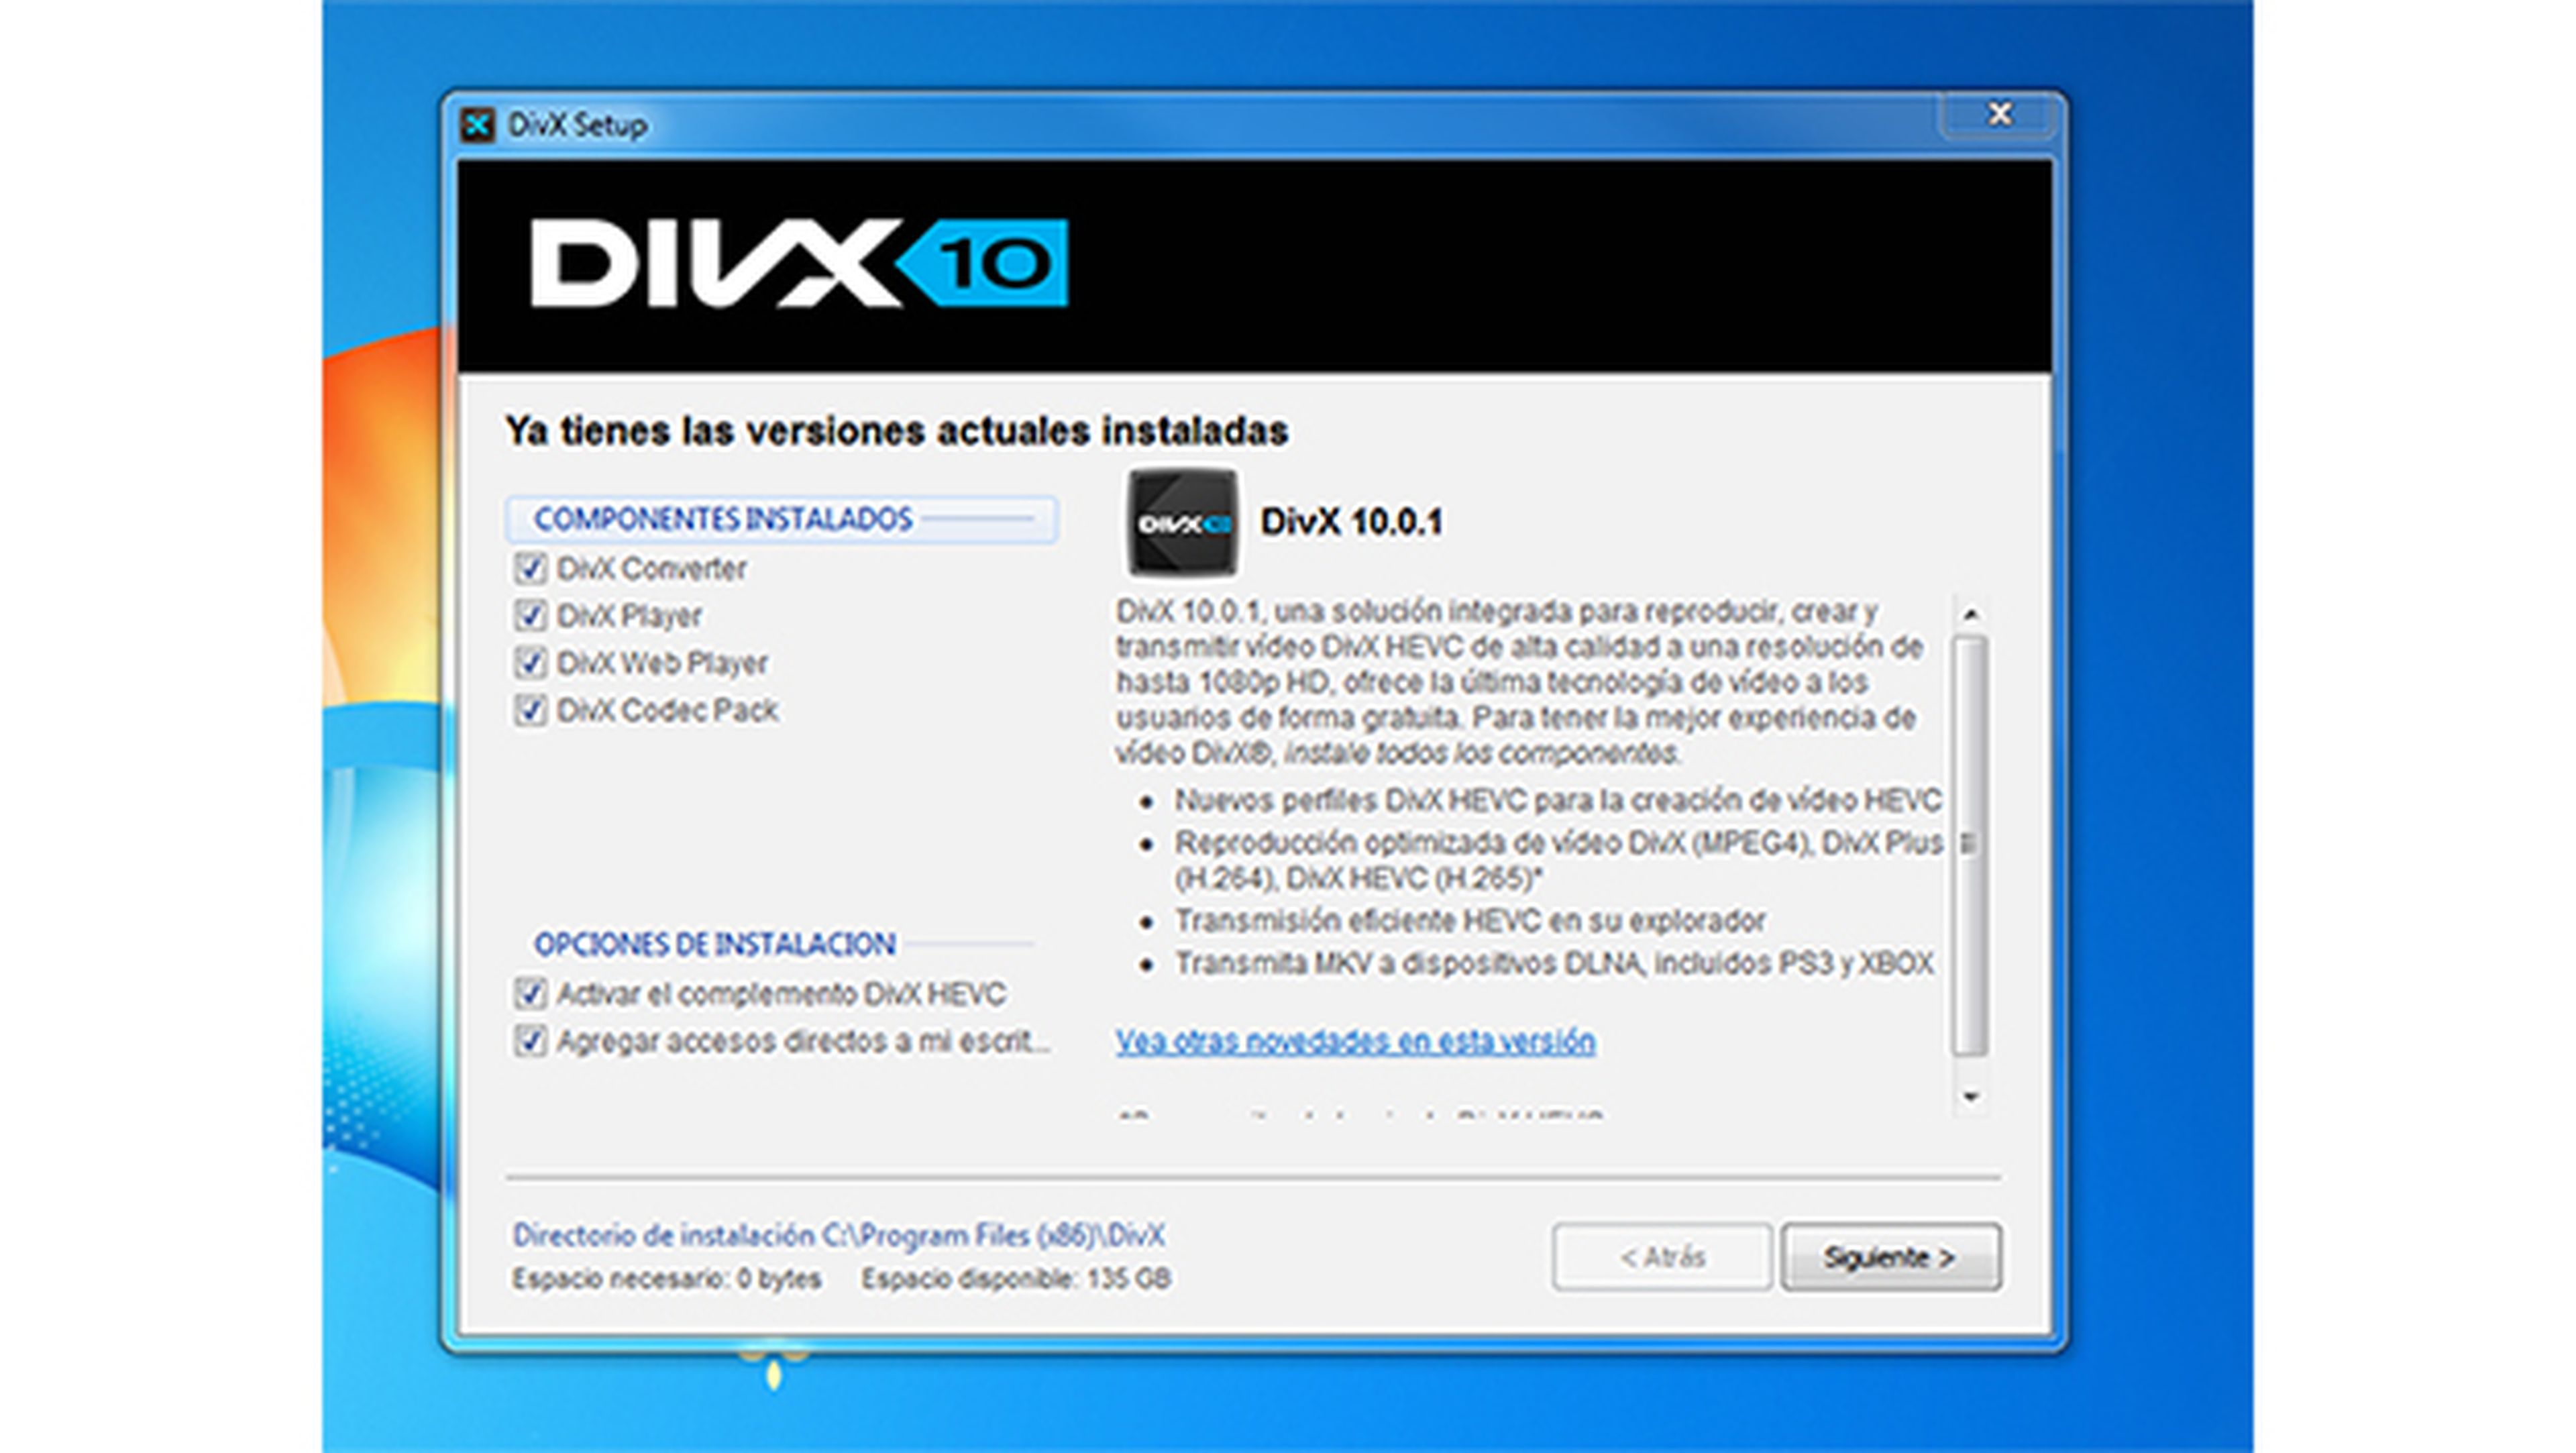
Task: Close the DivX Setup window
Action: coord(1998,114)
